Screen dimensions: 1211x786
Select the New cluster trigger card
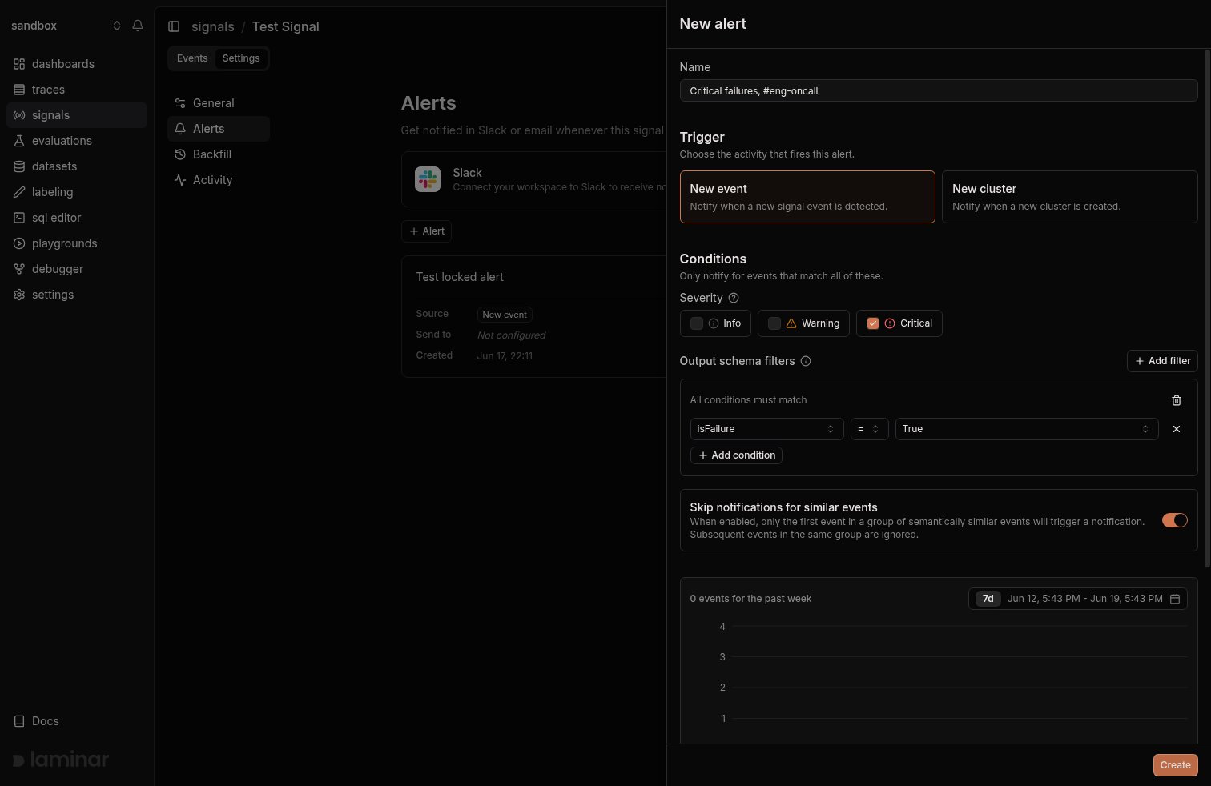click(x=1070, y=197)
